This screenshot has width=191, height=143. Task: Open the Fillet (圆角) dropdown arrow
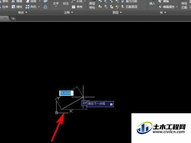[x=40, y=2]
